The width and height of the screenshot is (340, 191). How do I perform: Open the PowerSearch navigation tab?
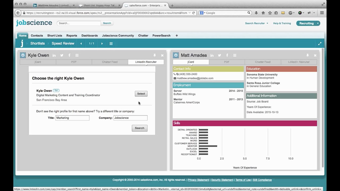pyautogui.click(x=161, y=36)
